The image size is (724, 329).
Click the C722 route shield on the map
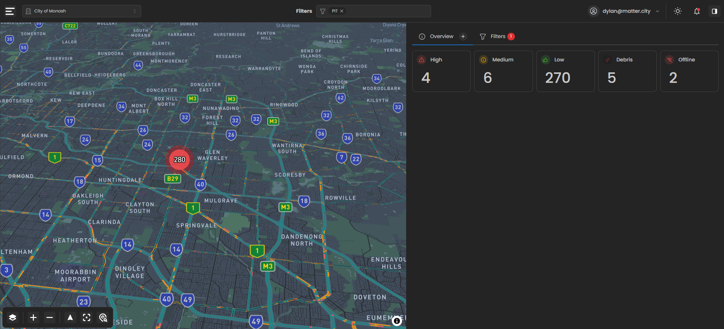pyautogui.click(x=70, y=26)
